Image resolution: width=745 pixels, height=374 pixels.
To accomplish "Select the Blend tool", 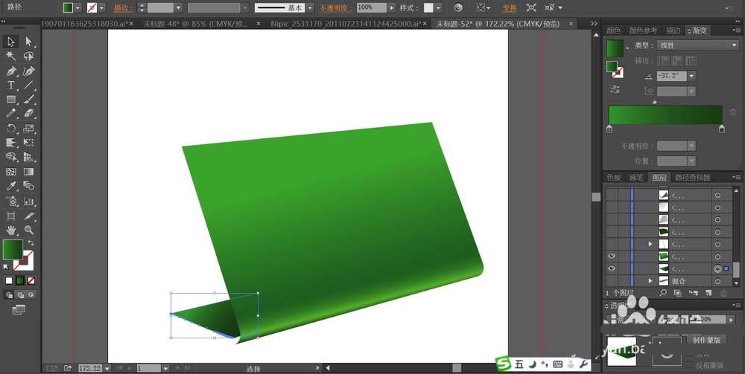I will tap(29, 186).
